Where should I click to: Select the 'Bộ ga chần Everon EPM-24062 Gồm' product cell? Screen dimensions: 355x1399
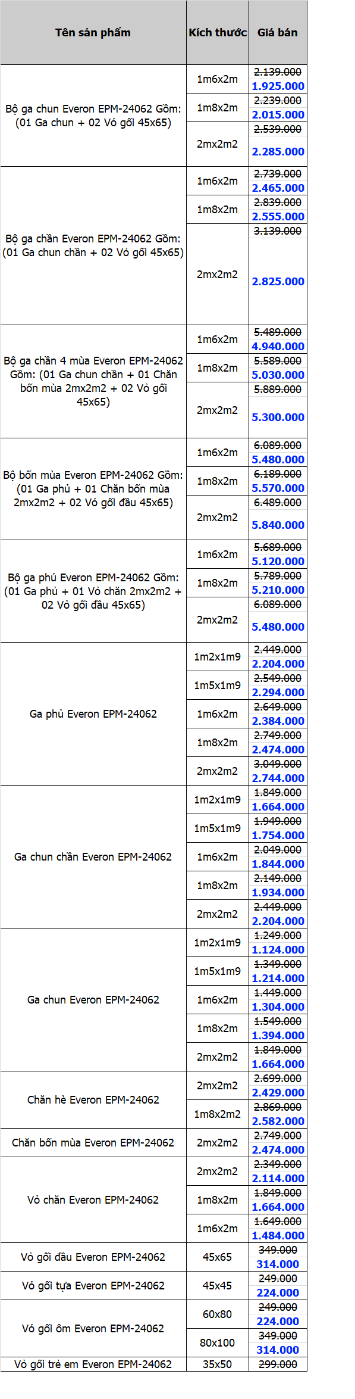pyautogui.click(x=93, y=245)
